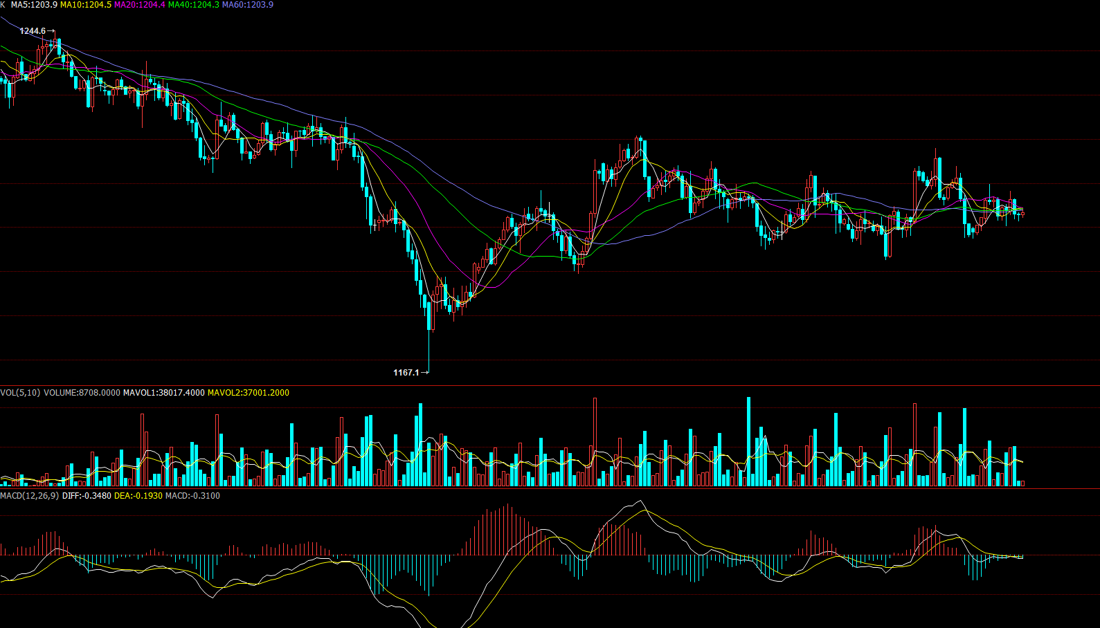
Task: Click the MA60:1203.9 moving average label
Action: (x=247, y=5)
